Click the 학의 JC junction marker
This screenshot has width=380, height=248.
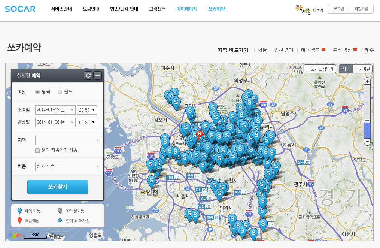[x=240, y=192]
